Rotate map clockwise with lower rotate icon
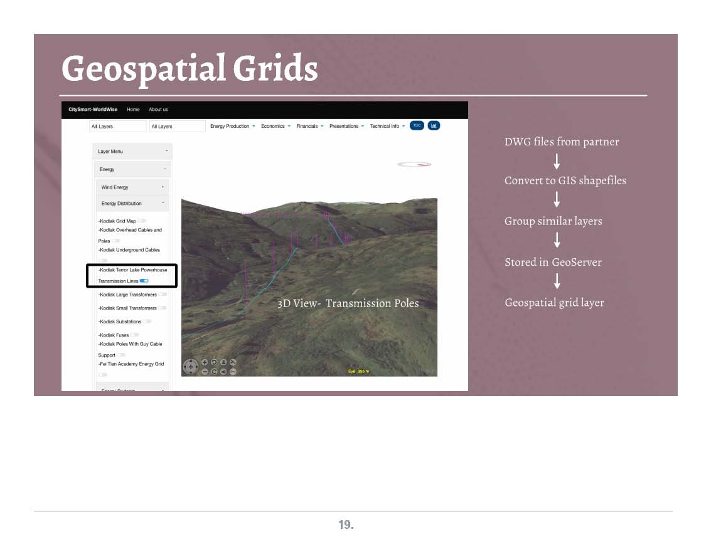711x549 pixels. coord(214,372)
